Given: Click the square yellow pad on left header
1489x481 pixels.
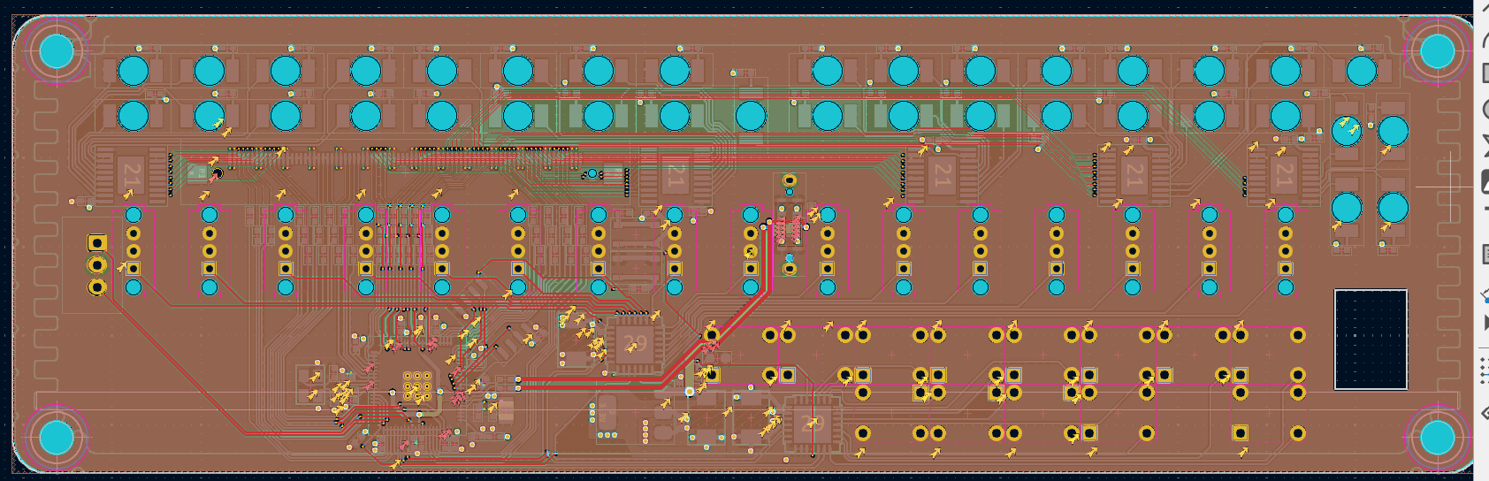Looking at the screenshot, I should pos(97,242).
